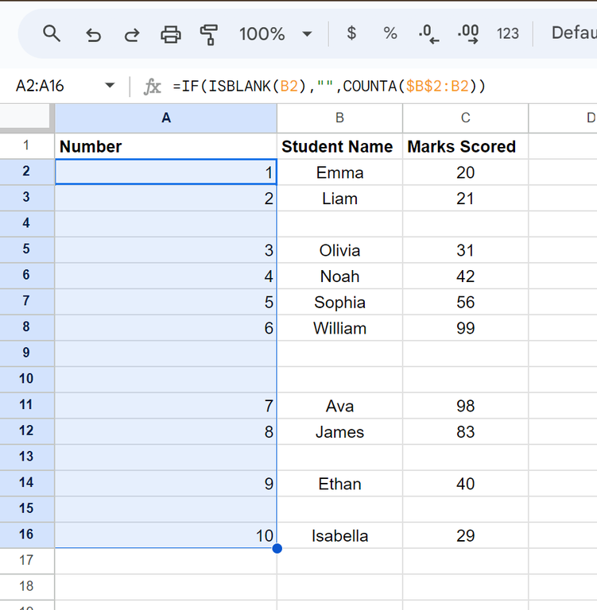Print the spreadsheet
The height and width of the screenshot is (610, 597).
point(171,33)
